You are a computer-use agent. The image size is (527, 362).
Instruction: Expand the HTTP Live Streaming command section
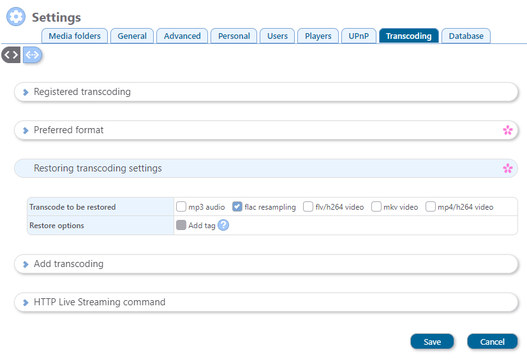tap(266, 302)
